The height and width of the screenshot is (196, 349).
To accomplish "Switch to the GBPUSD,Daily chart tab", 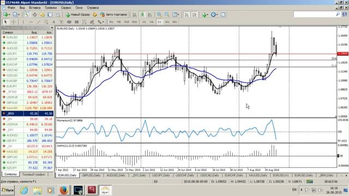I will (91, 175).
